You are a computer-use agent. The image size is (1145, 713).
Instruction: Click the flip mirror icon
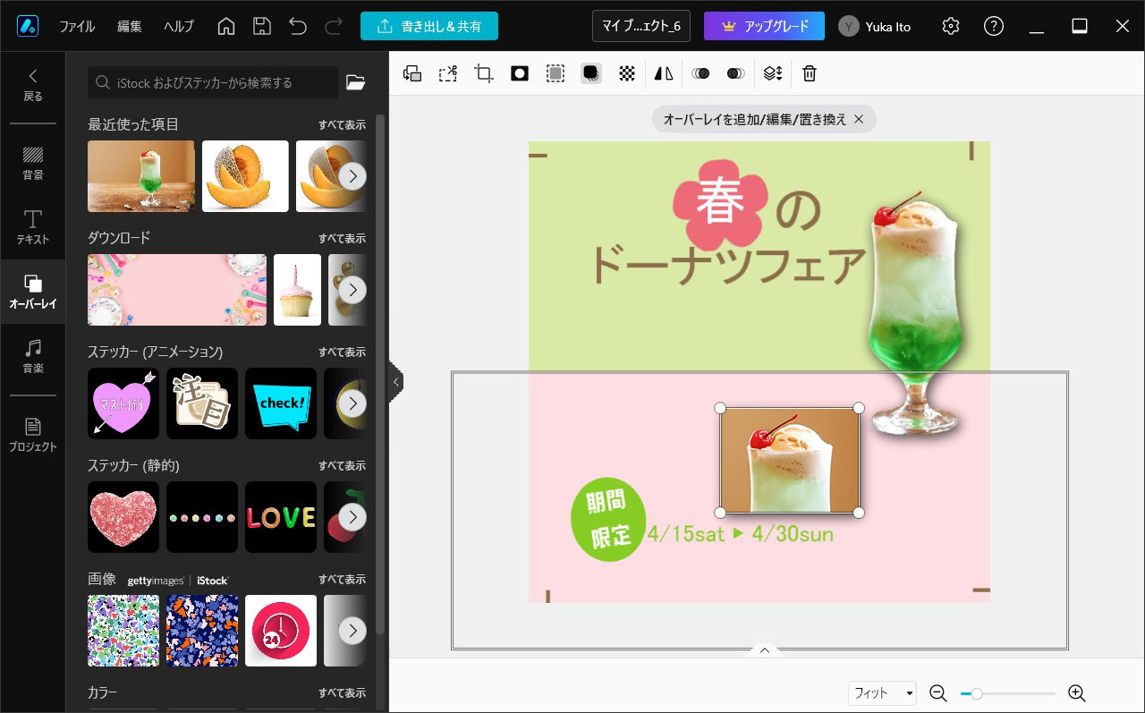point(664,73)
